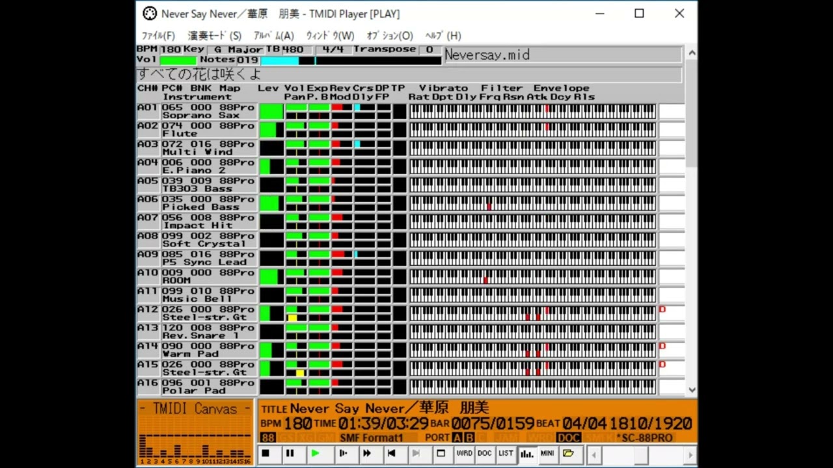Open the WRD window from the toolbar
Screen dimensions: 833x468
tap(464, 454)
